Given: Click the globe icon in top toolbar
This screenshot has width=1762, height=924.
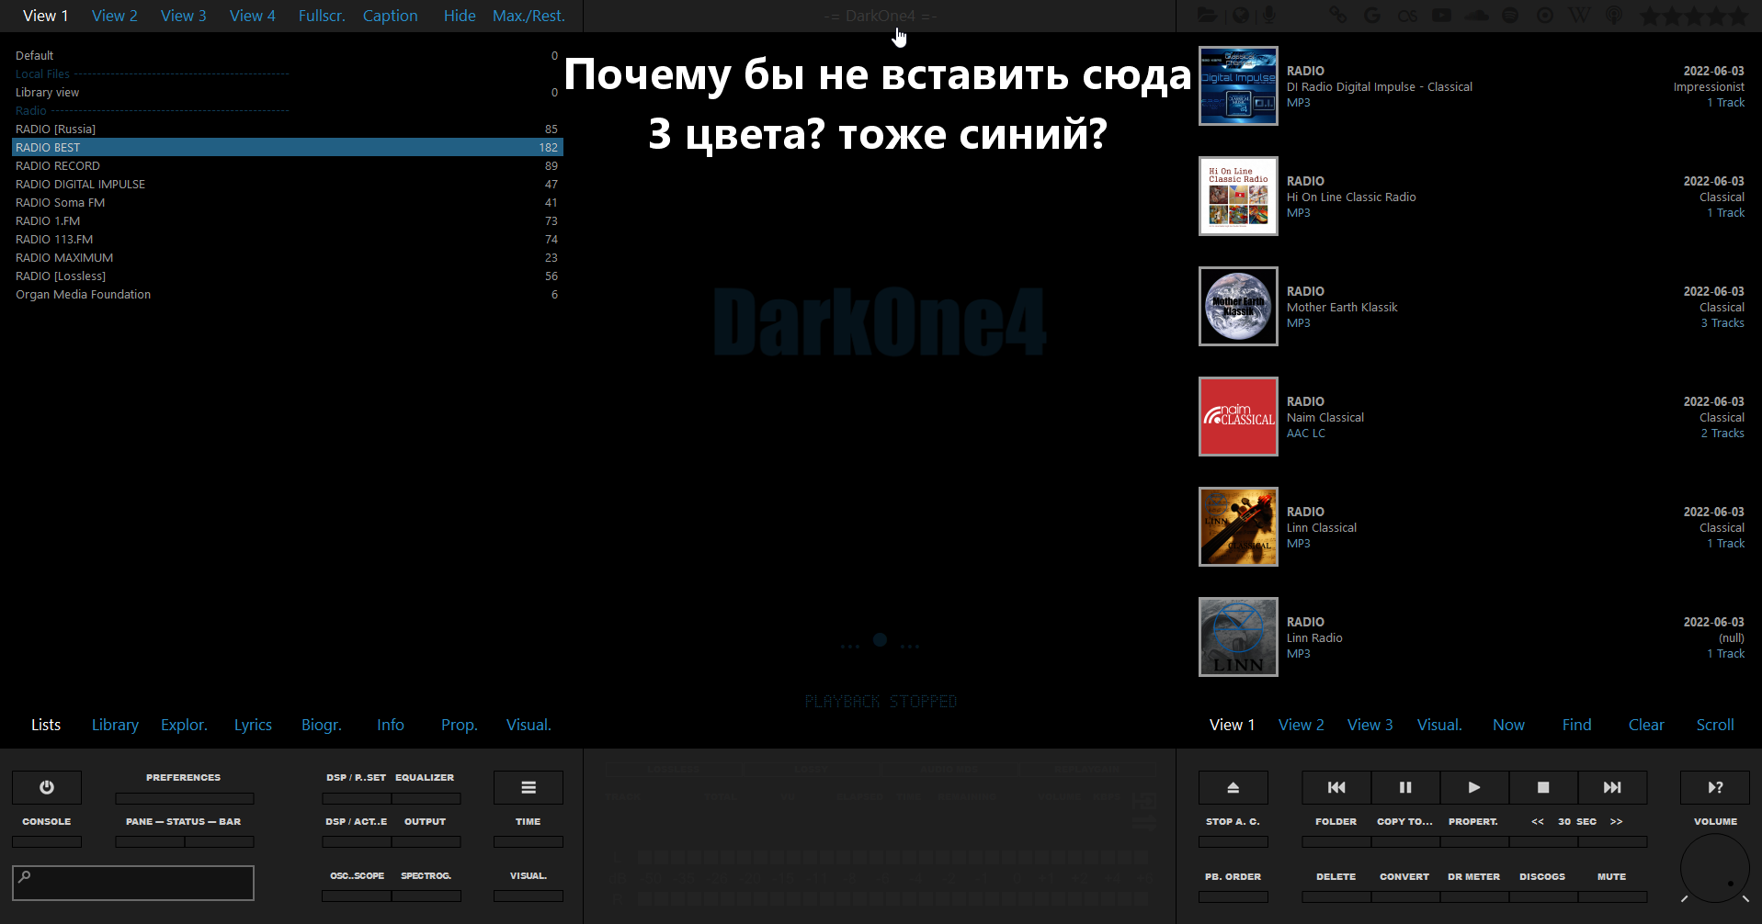Looking at the screenshot, I should point(1241,16).
